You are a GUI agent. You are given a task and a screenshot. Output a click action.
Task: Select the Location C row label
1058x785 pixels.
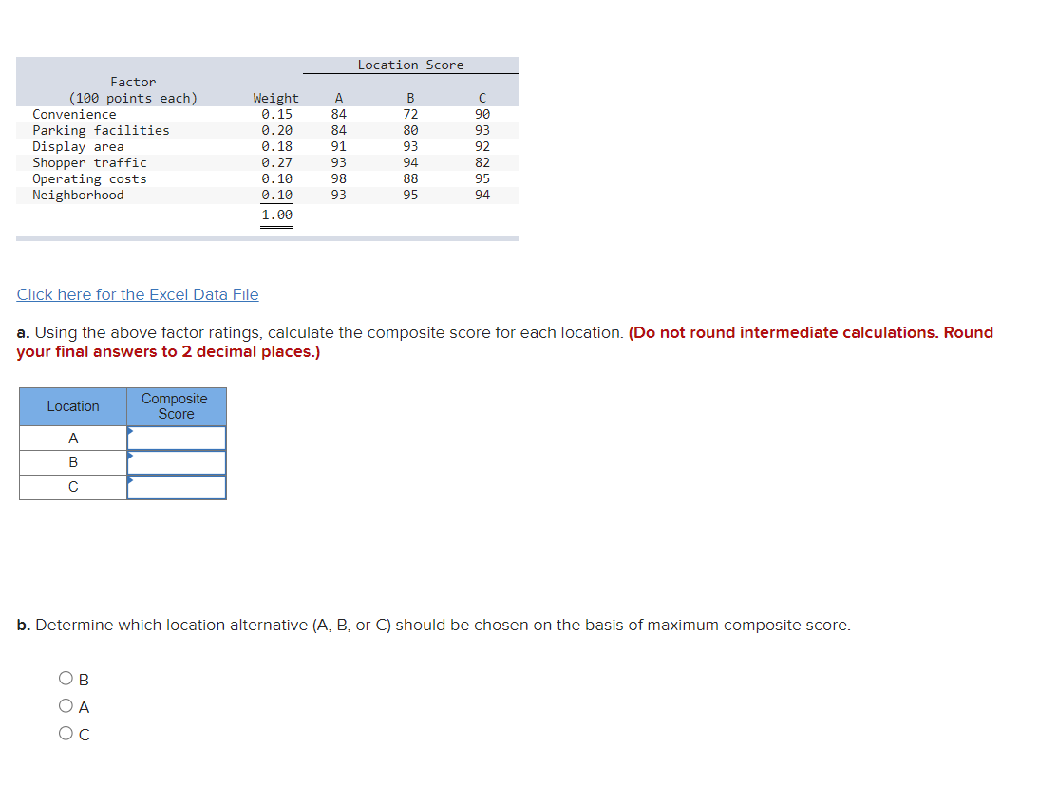click(72, 487)
